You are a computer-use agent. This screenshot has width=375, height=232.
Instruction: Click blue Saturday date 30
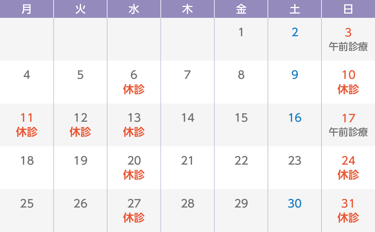click(295, 204)
